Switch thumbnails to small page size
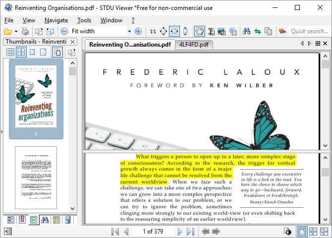Screen dimensions: 332x238 click(32, 52)
